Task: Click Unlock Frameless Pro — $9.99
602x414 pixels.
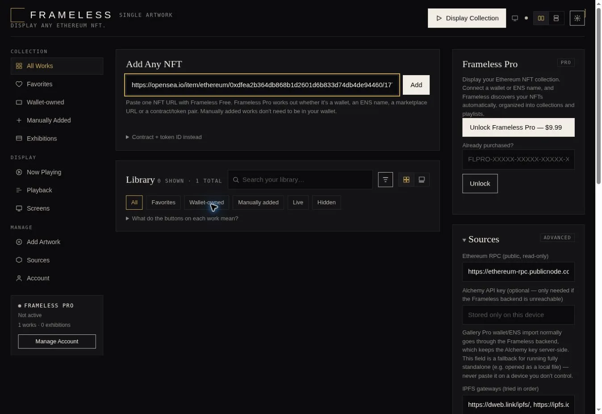Action: [x=518, y=127]
